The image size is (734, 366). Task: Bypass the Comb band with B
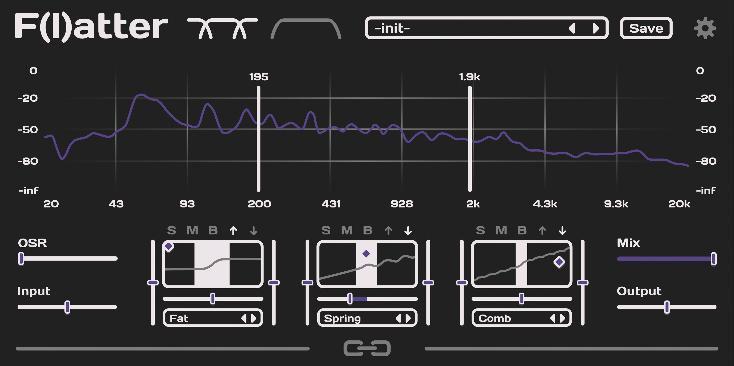tap(522, 230)
